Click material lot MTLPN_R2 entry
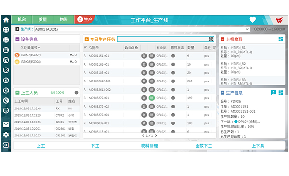289x176 pixels. (252, 68)
